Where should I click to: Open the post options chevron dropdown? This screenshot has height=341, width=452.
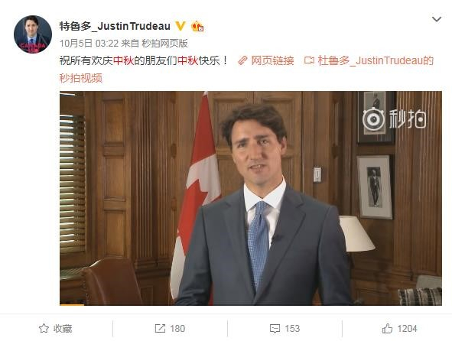(437, 19)
